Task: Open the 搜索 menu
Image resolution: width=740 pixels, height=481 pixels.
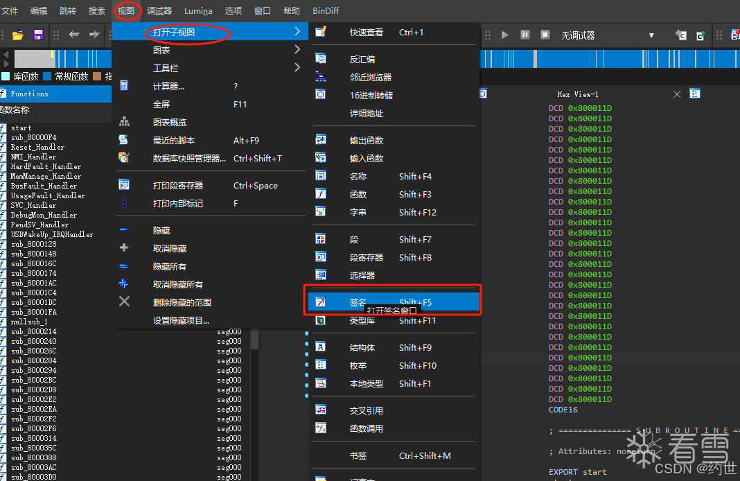Action: (97, 10)
